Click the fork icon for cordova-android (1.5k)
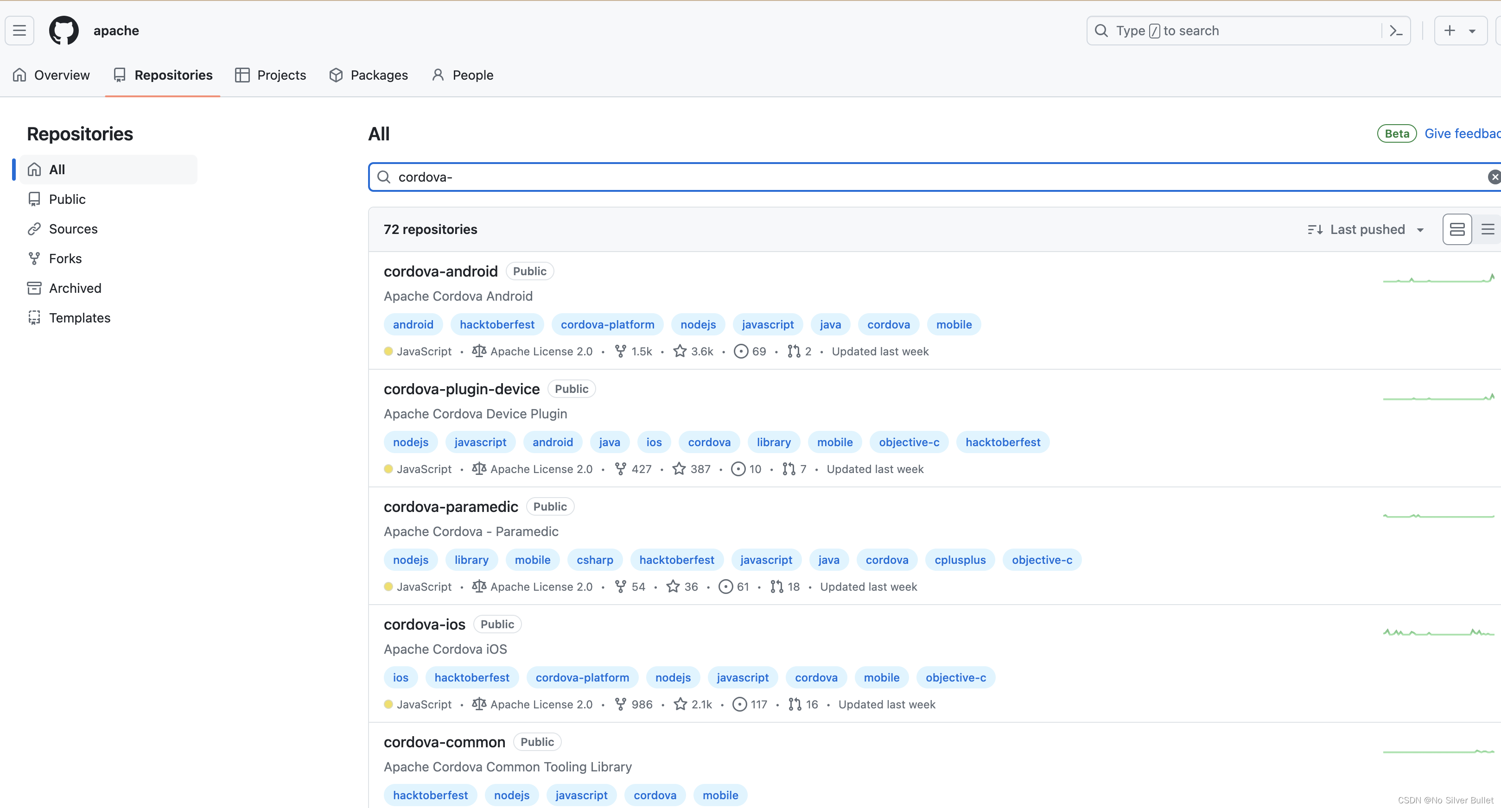1501x808 pixels. pos(621,351)
